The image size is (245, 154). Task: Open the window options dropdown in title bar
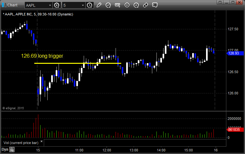point(220,2)
